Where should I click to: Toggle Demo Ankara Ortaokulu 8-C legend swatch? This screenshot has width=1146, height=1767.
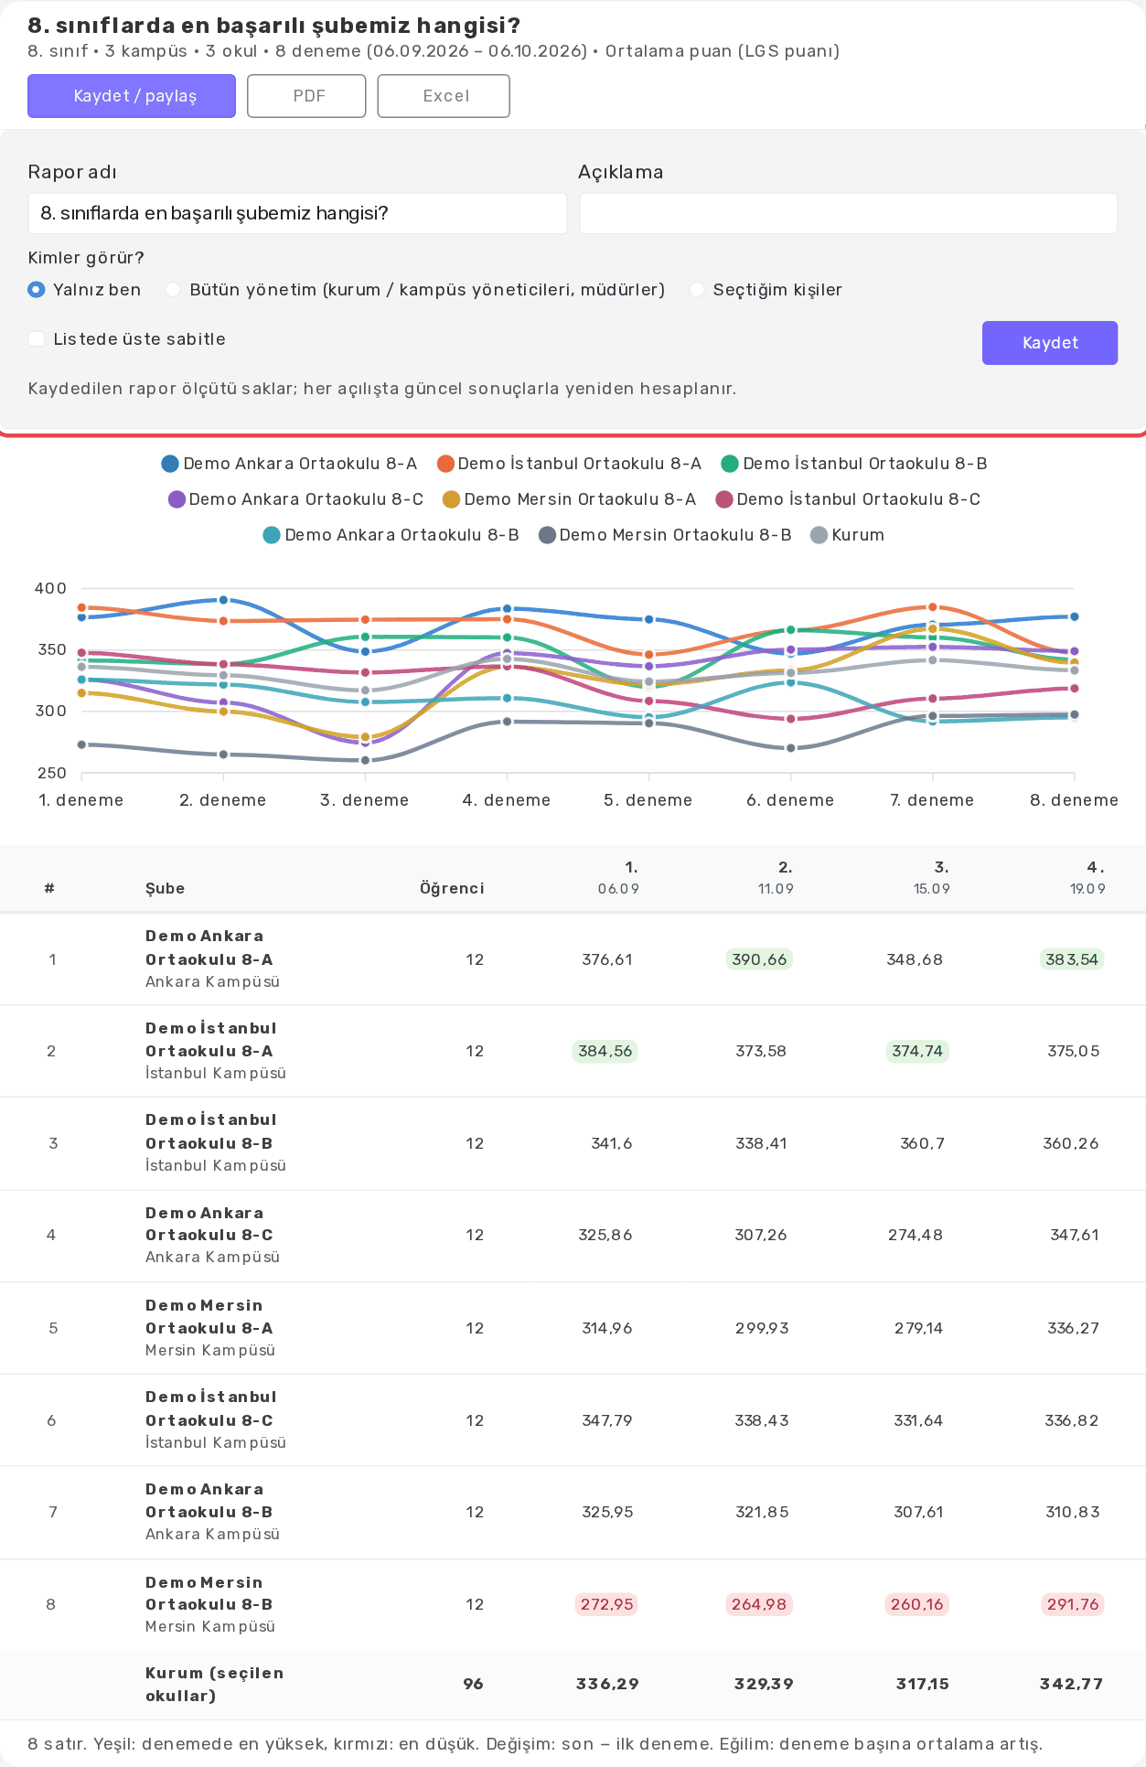(177, 499)
